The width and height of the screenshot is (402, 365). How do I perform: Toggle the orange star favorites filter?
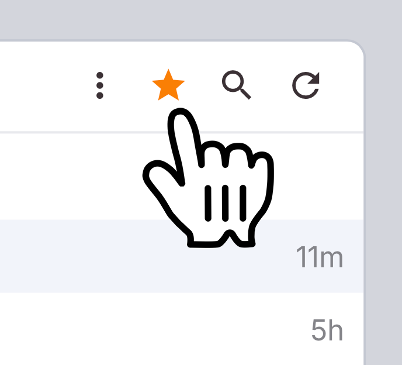point(168,85)
